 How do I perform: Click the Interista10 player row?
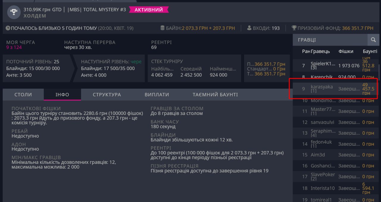click(x=323, y=188)
